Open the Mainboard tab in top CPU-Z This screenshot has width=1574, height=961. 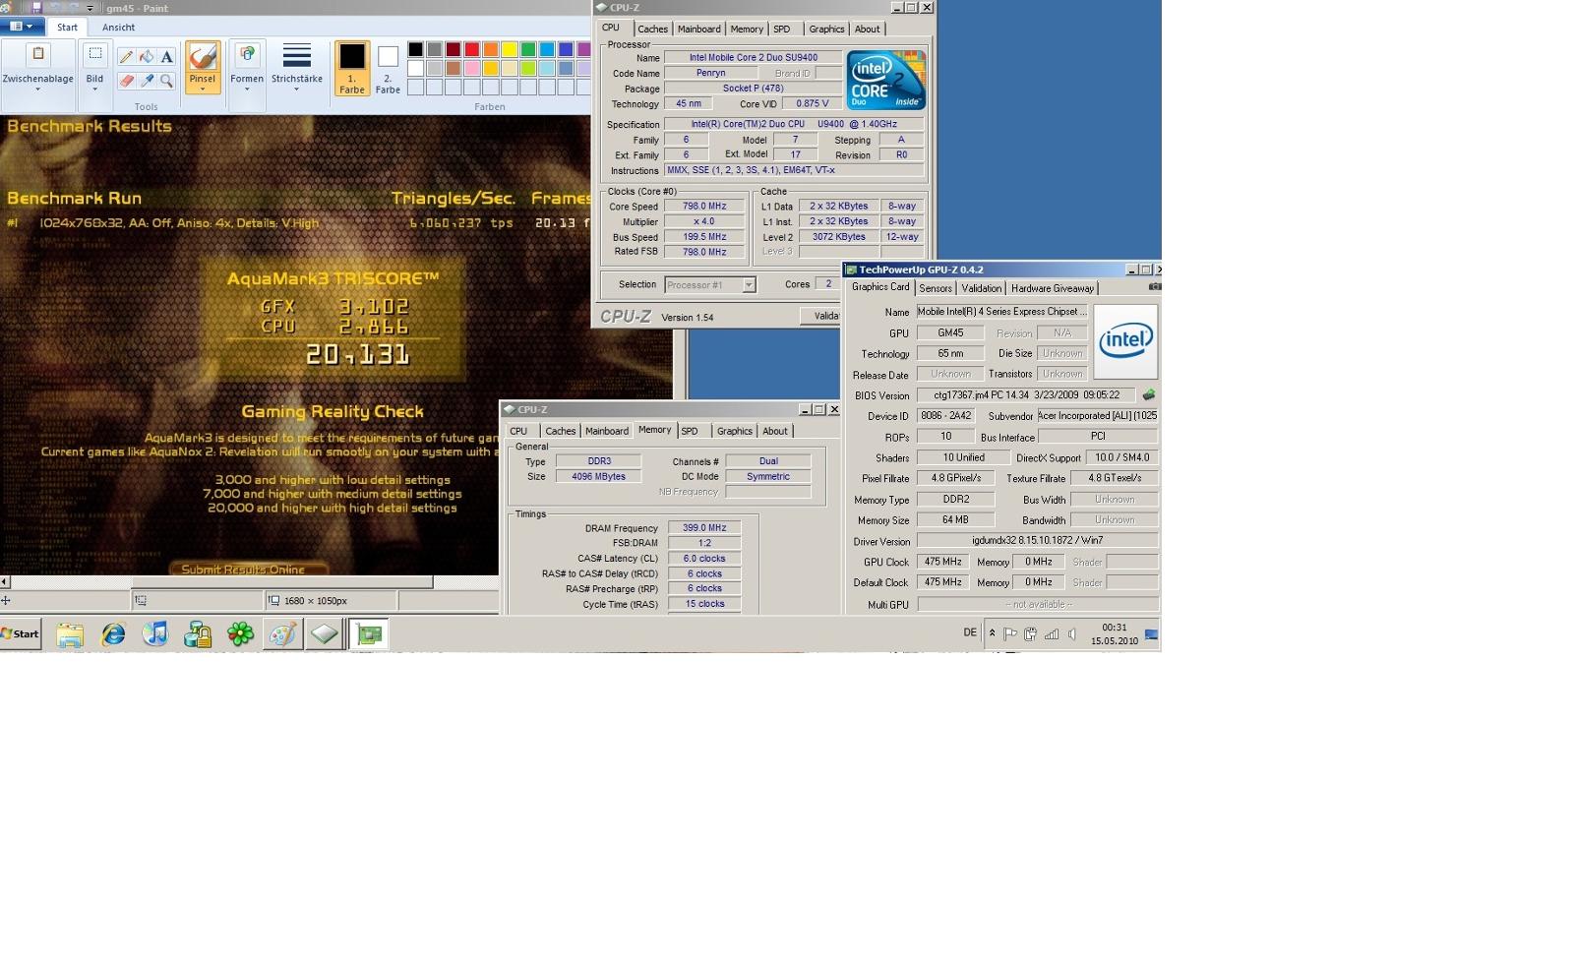pyautogui.click(x=699, y=30)
